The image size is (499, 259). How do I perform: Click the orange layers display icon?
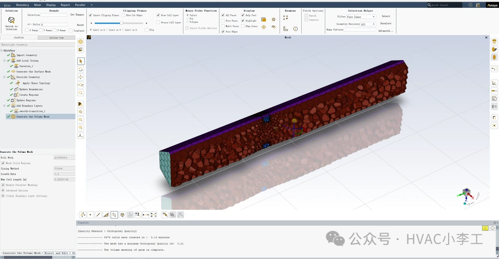(263, 19)
